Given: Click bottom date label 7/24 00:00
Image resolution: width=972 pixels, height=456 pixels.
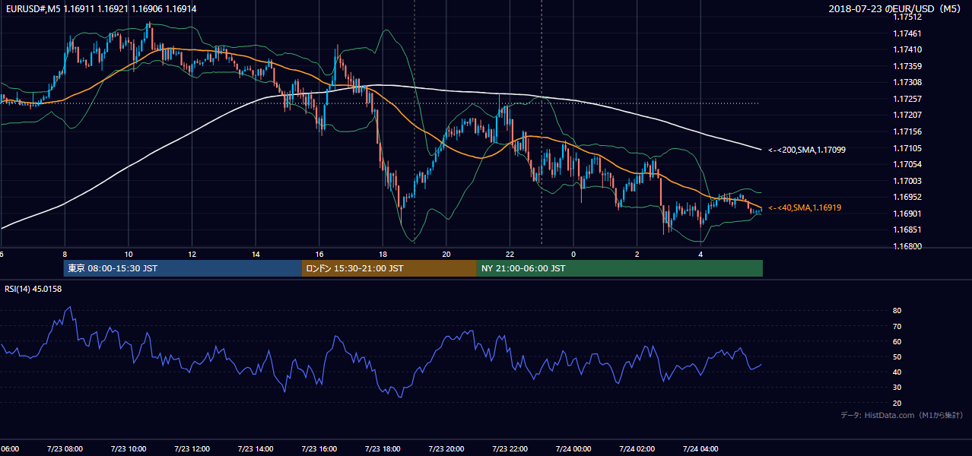Looking at the screenshot, I should click(x=573, y=449).
